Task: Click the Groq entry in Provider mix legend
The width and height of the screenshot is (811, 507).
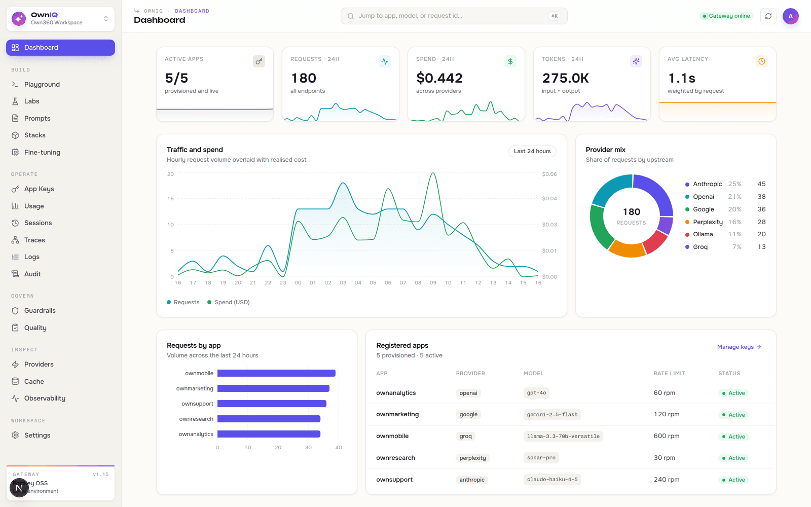Action: click(x=725, y=247)
